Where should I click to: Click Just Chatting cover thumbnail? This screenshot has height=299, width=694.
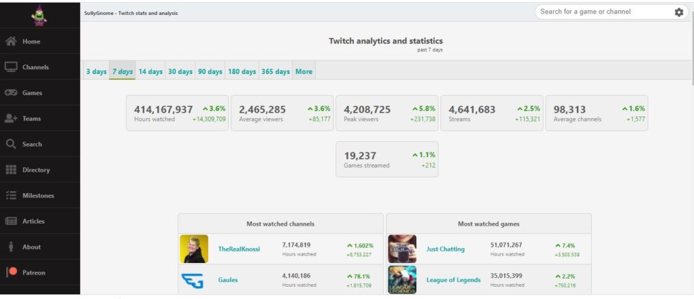[403, 249]
